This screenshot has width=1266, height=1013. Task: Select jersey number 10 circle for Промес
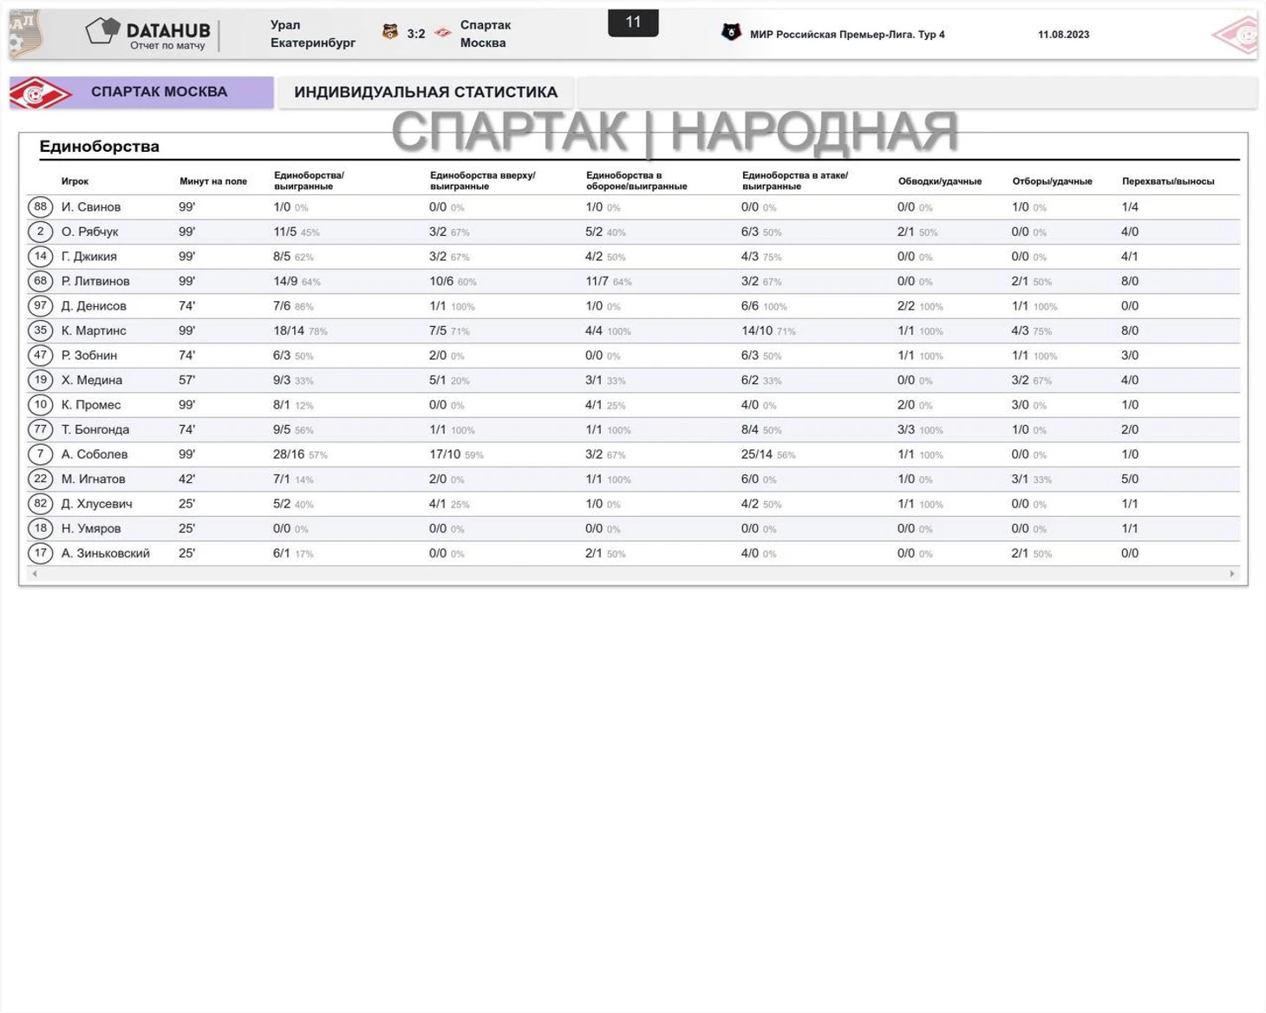coord(41,404)
